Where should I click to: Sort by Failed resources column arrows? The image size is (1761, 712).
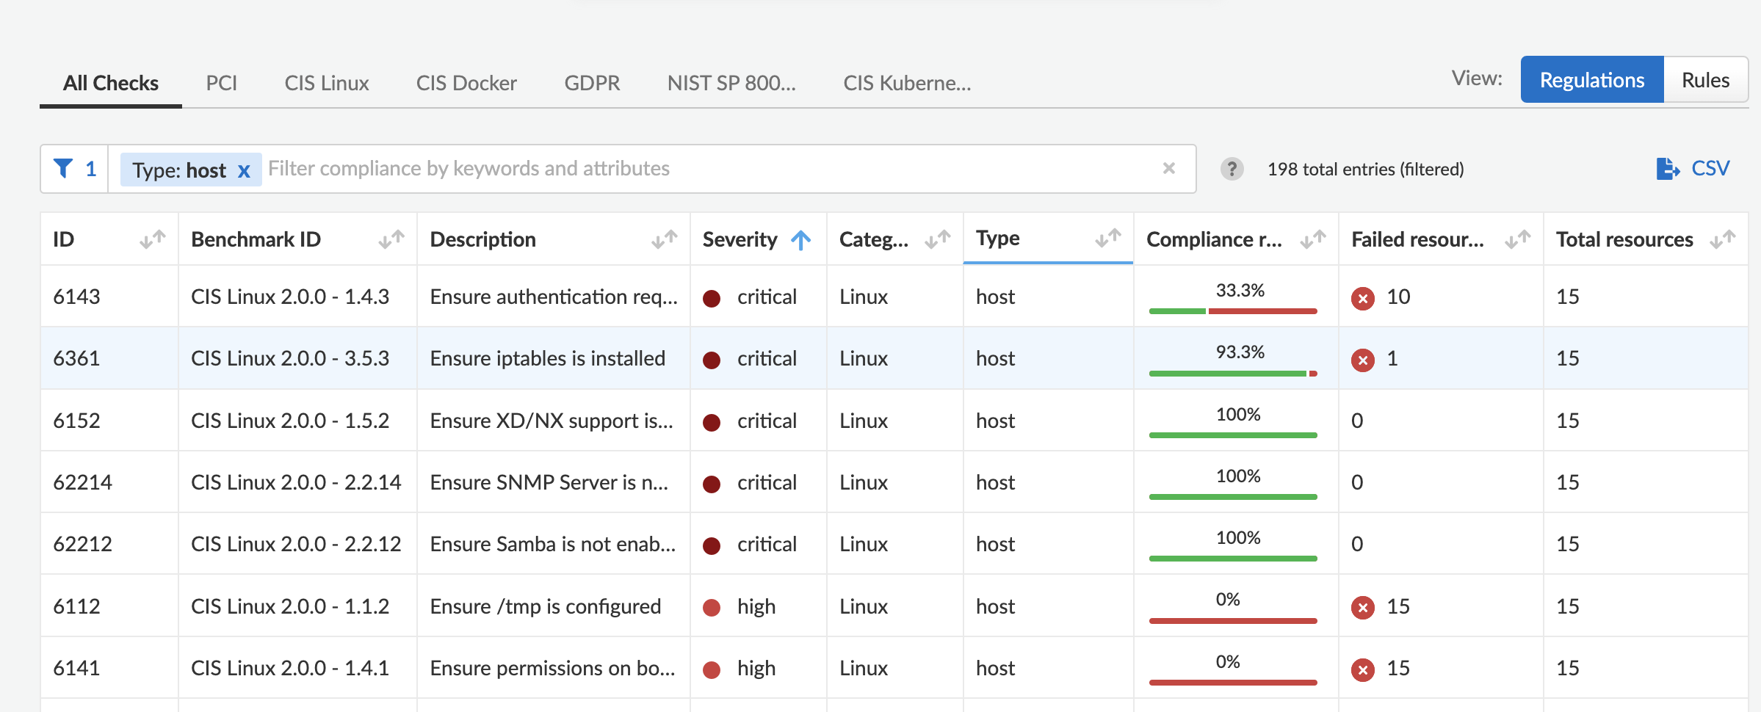coord(1518,239)
